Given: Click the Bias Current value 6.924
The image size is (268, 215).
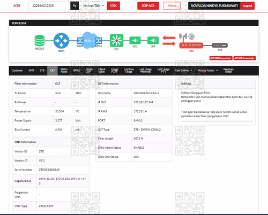Looking at the screenshot, I should point(59,129).
